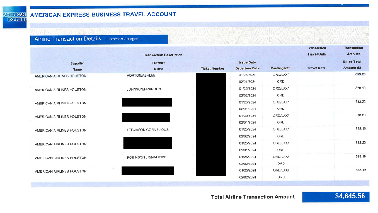Click the Ticket Number column header

pos(213,68)
